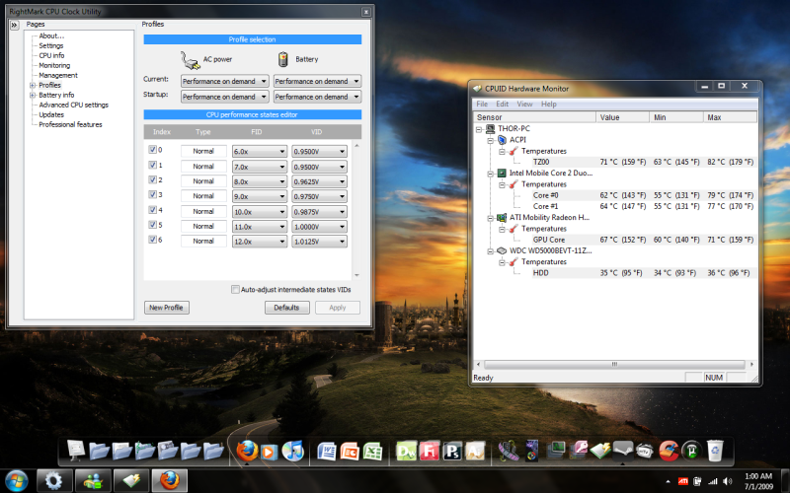This screenshot has height=493, width=790.
Task: Click the Sensor column header
Action: pos(534,117)
